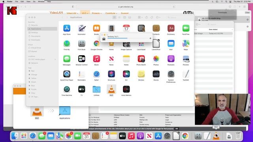Click OK on the cookie notice bar

177,129
